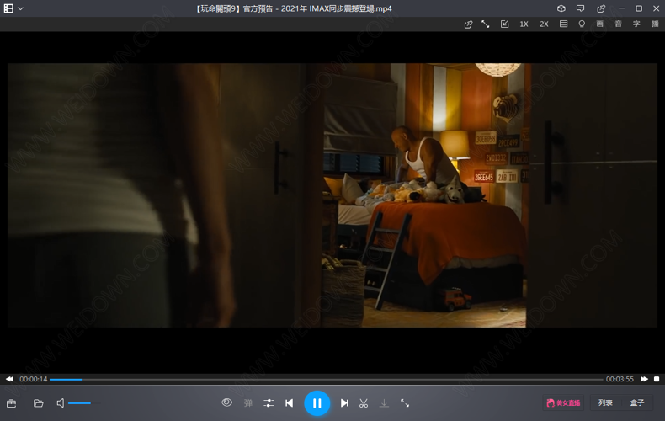Image resolution: width=665 pixels, height=421 pixels.
Task: Click total duration 00:03:55
Action: pyautogui.click(x=620, y=379)
